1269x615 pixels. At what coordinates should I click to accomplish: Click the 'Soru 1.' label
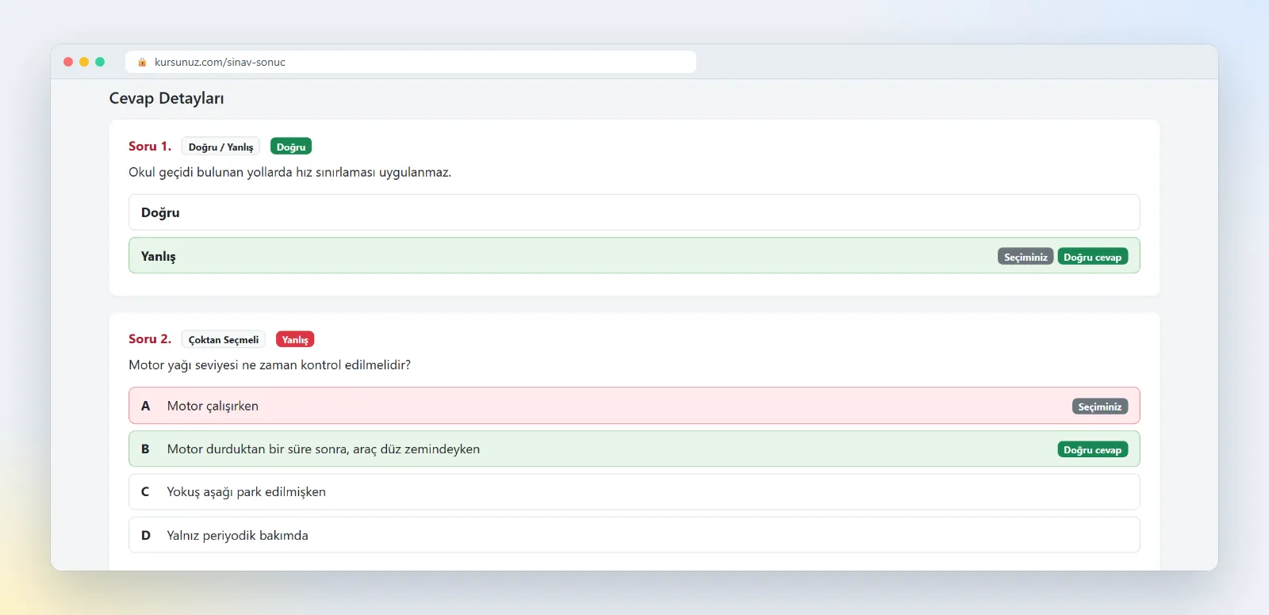(150, 146)
